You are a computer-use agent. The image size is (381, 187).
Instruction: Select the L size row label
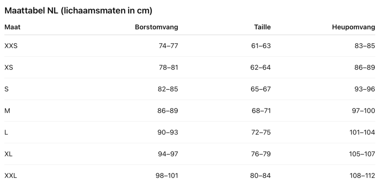pyautogui.click(x=6, y=133)
